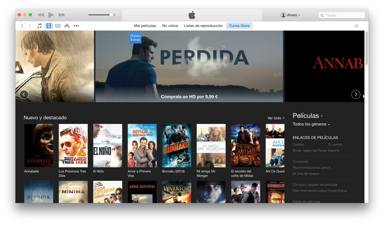
Task: Open the Comprado link
Action: pyautogui.click(x=301, y=161)
